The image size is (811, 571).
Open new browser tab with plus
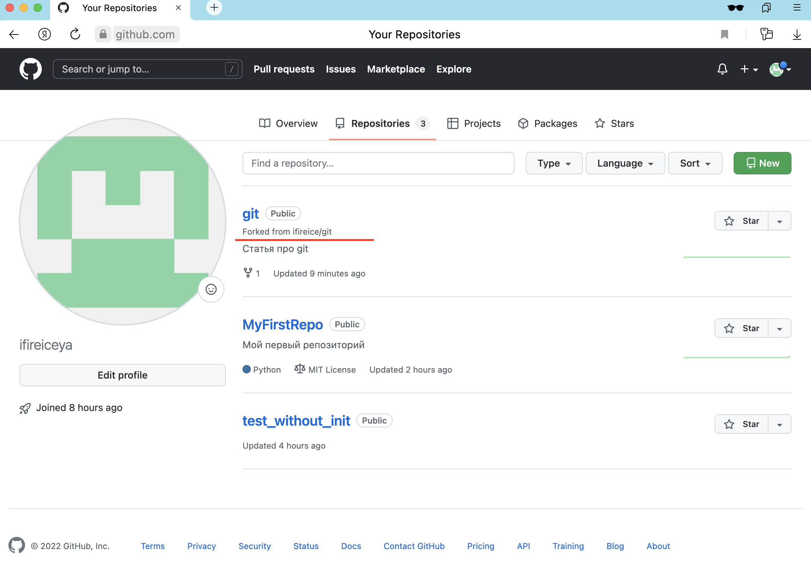pos(214,7)
